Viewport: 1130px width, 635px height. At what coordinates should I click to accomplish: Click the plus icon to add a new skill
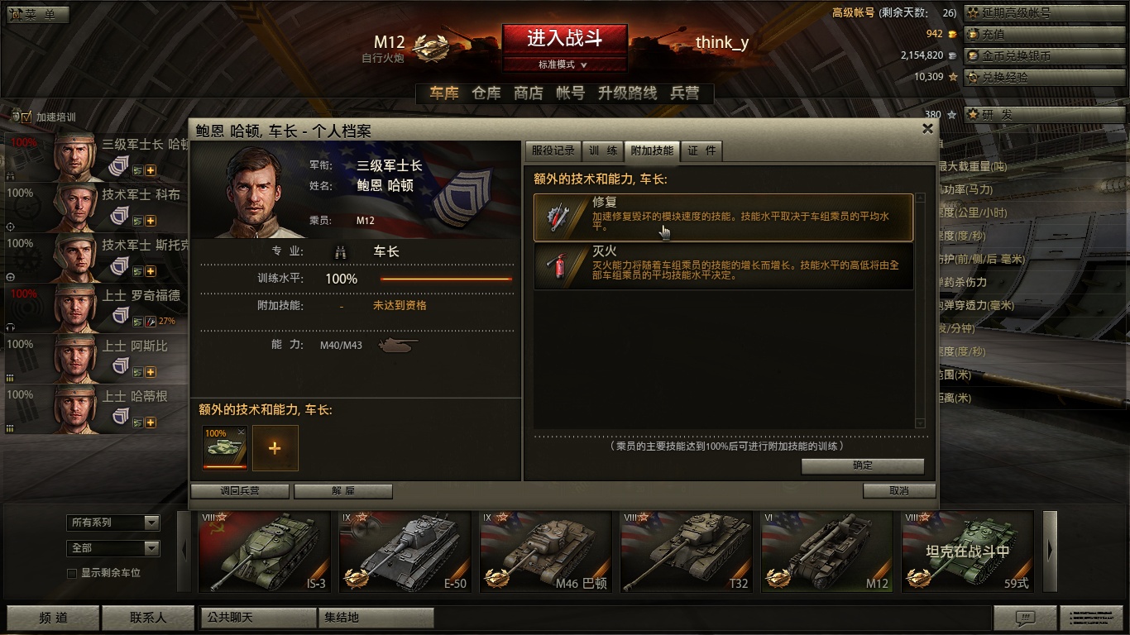tap(275, 448)
